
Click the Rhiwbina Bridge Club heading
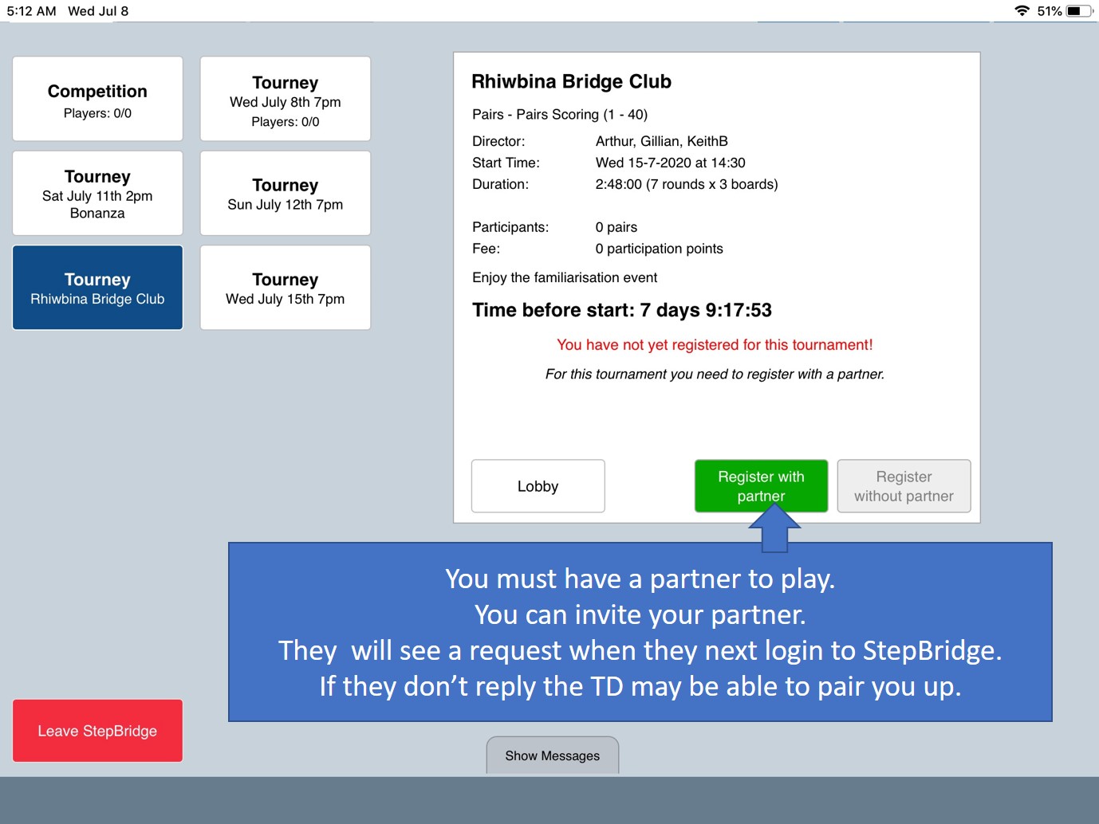pos(571,81)
